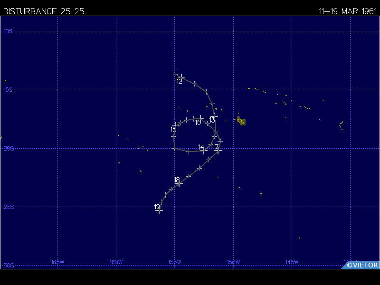
Task: Select the 25S latitude label
Action: click(x=8, y=207)
